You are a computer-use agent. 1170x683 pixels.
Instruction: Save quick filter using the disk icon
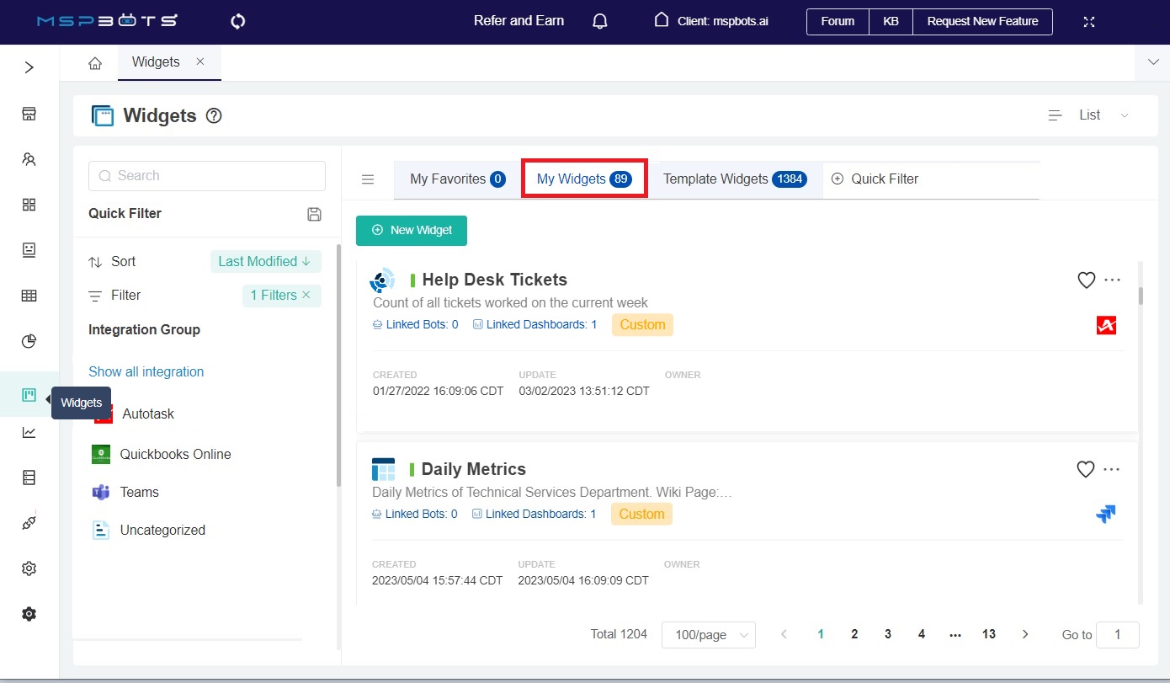click(314, 214)
